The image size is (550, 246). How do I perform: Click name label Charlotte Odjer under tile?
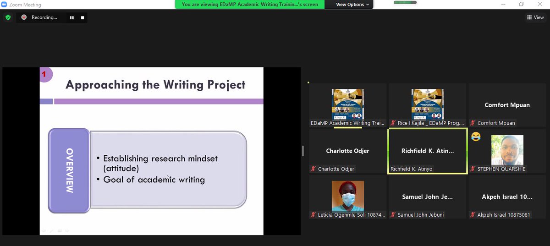[336, 169]
